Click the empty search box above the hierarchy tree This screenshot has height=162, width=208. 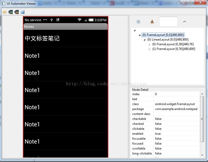click(168, 22)
